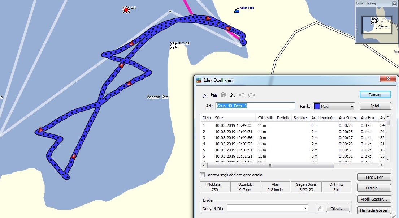Click the Delete X icon in toolbar
399x218 pixels.
click(x=233, y=95)
